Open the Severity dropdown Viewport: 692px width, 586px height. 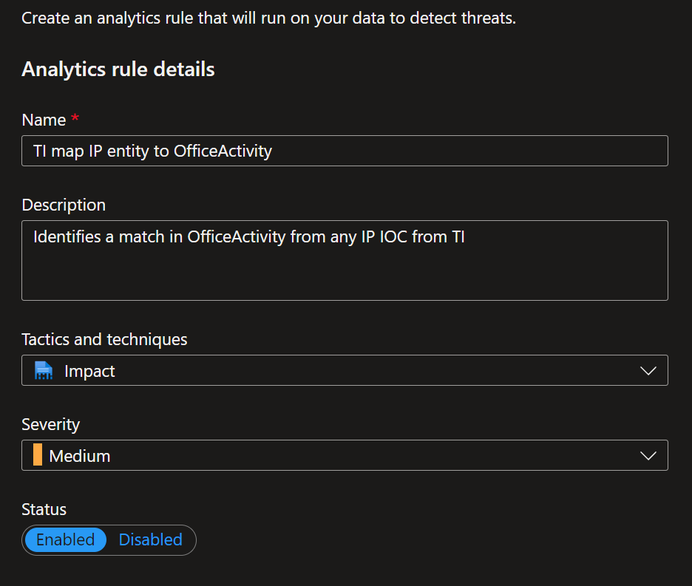coord(345,455)
